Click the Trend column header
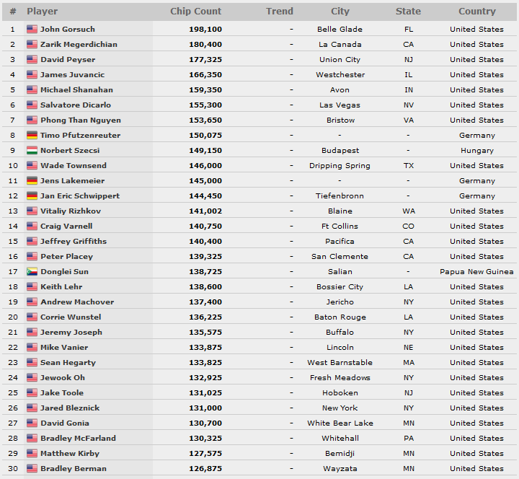Screen dimensions: 519x479 pos(280,12)
